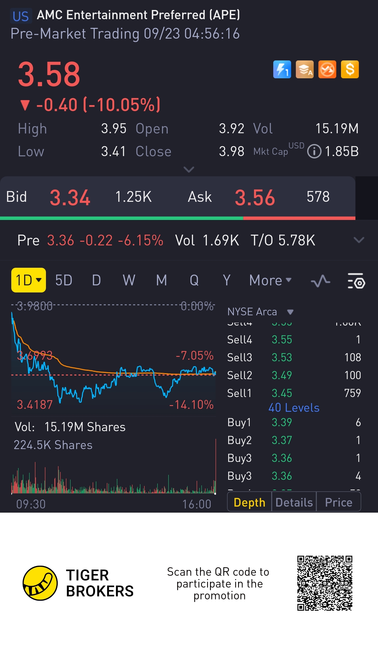The height and width of the screenshot is (654, 378).
Task: Open the NYSE Arca exchange dropdown
Action: [260, 312]
